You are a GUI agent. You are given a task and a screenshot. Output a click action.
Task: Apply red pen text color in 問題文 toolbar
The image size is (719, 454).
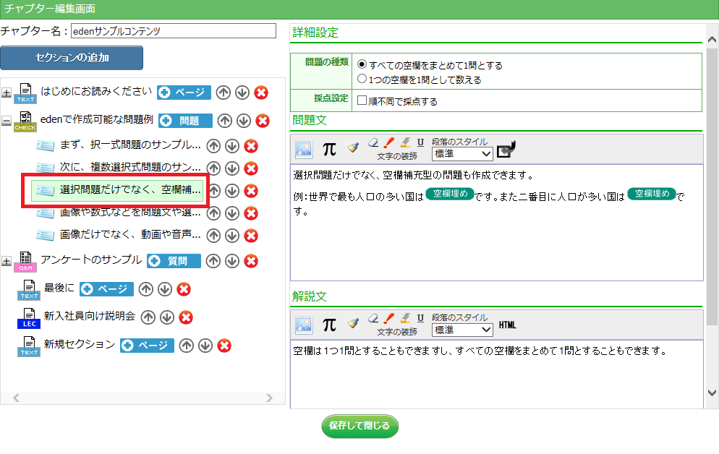click(x=389, y=142)
